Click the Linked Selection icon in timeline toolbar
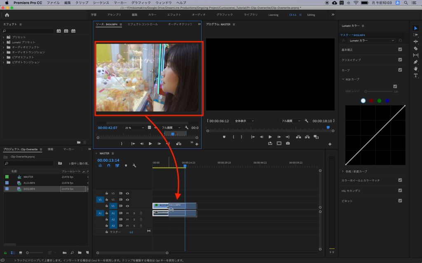This screenshot has width=422, height=263. point(117,166)
